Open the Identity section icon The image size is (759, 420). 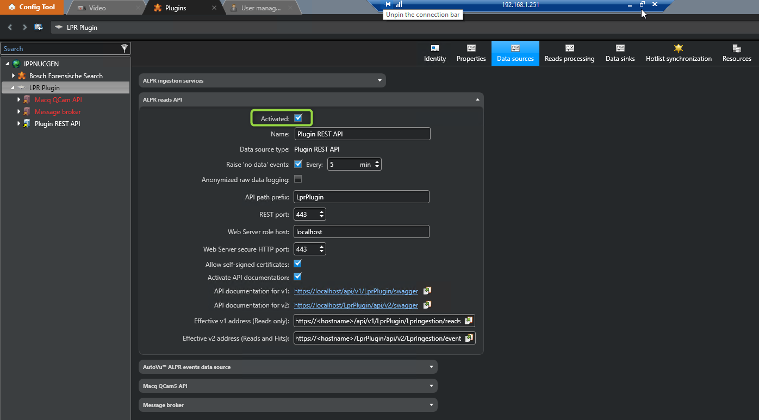[x=434, y=53]
